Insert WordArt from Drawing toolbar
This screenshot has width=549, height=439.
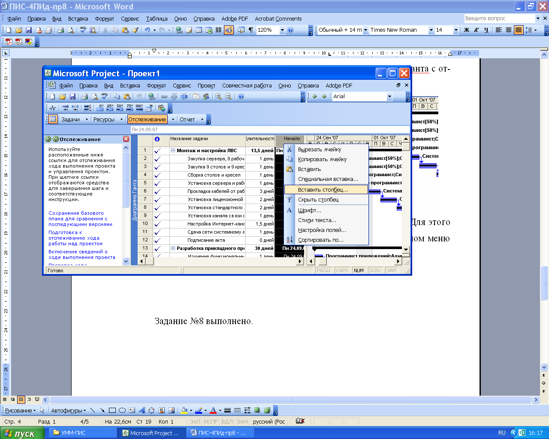click(142, 410)
